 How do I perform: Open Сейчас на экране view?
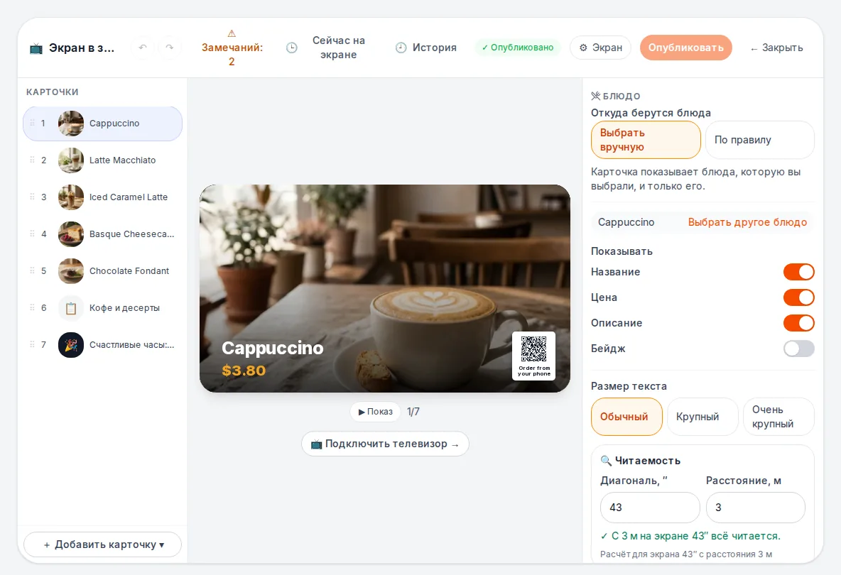327,48
